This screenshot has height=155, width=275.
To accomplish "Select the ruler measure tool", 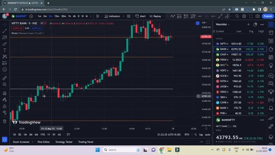I will click(x=5, y=78).
